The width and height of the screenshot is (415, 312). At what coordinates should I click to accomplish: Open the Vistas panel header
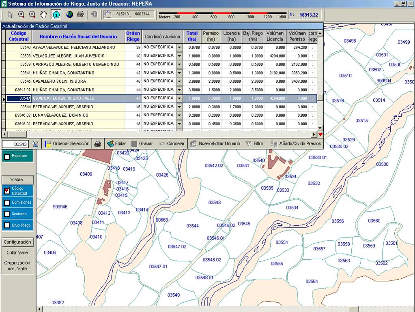tap(17, 180)
